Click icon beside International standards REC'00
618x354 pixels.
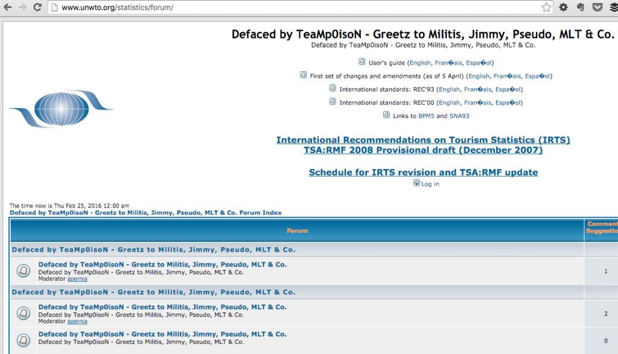point(333,101)
